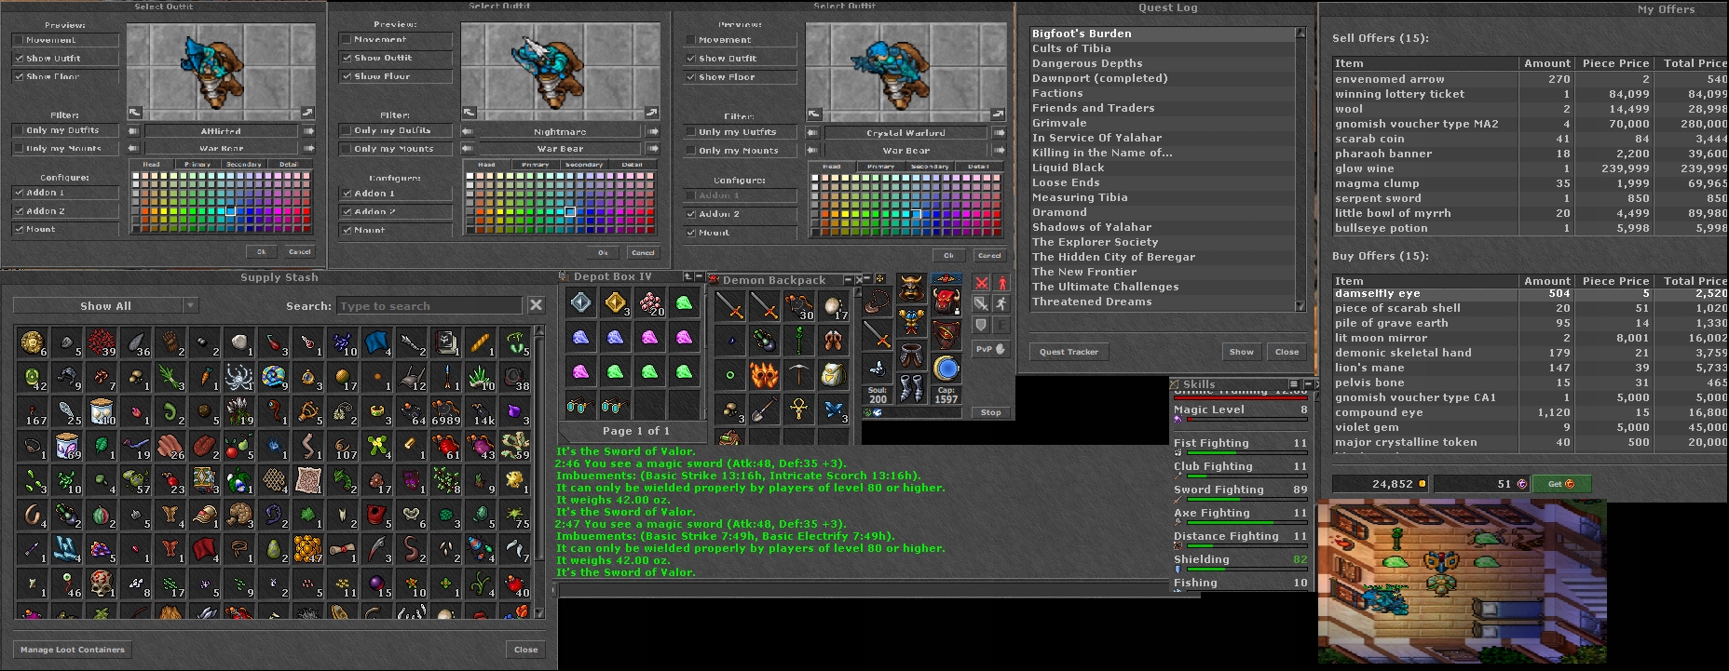Select the blue ring equipment slot

(946, 369)
